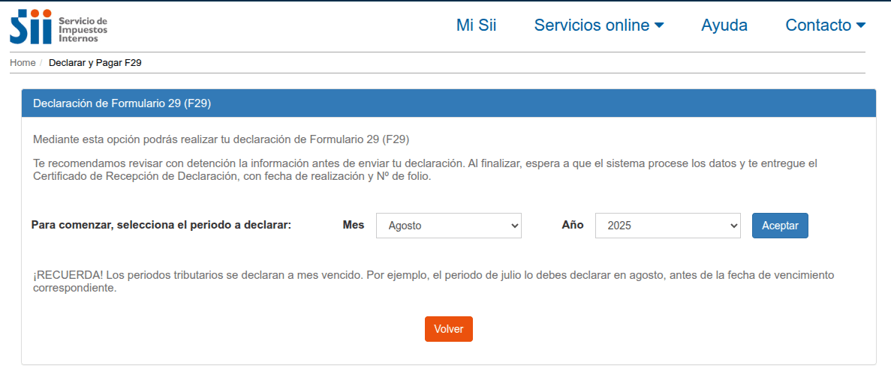Click the SII logo icon
The image size is (891, 374).
click(31, 26)
